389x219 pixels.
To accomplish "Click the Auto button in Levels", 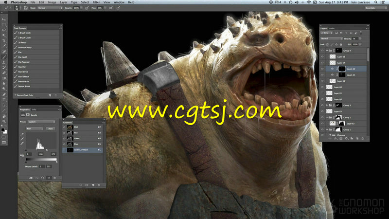I will [x=51, y=128].
